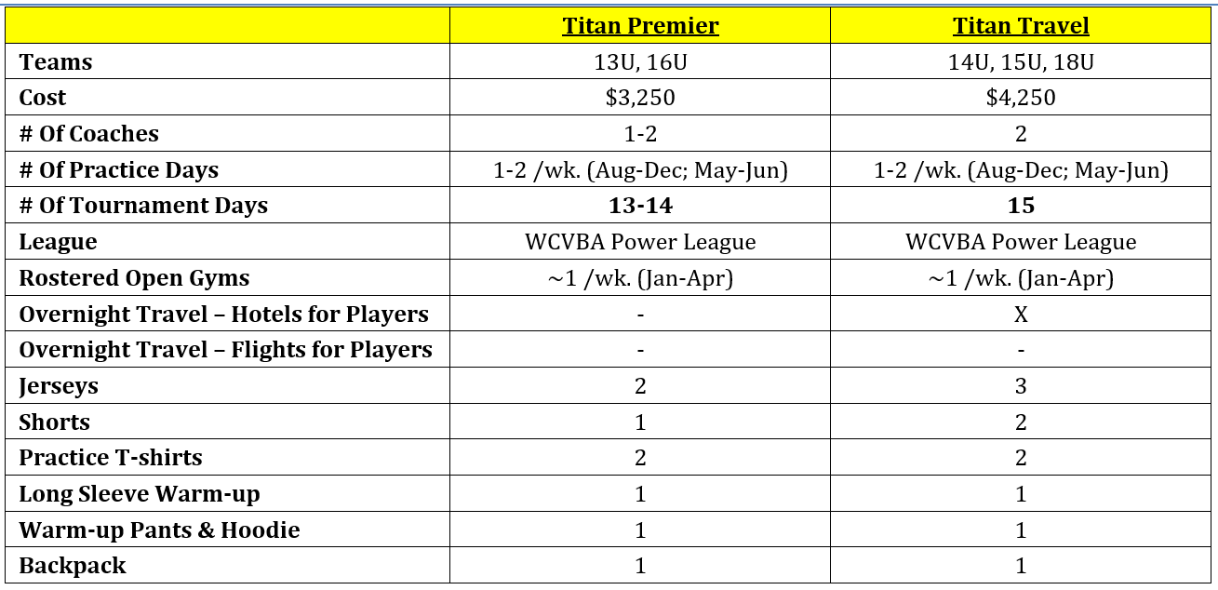
Task: Select the League row label
Action: (x=59, y=242)
